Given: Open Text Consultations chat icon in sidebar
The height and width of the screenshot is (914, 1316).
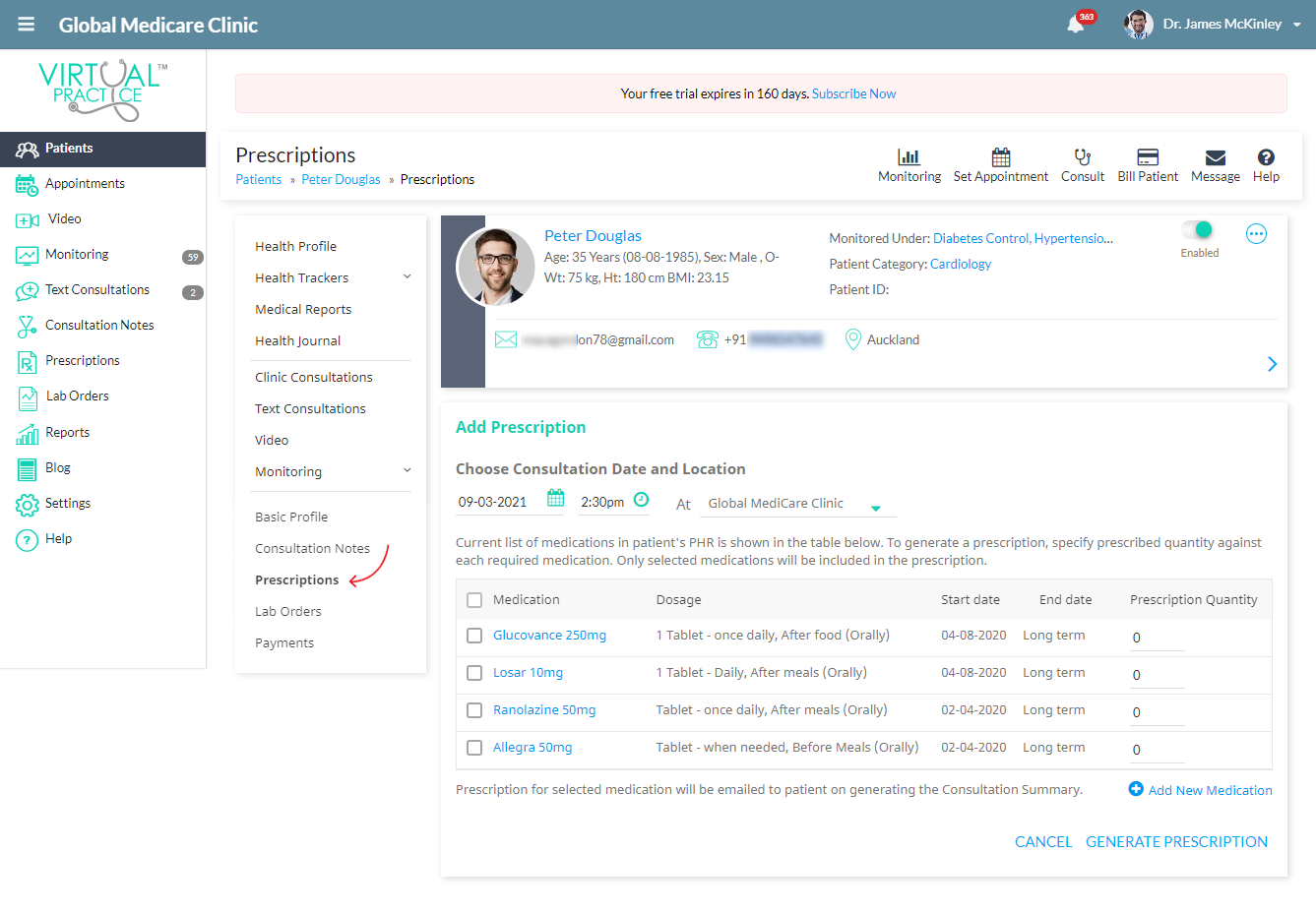Looking at the screenshot, I should click(x=27, y=290).
